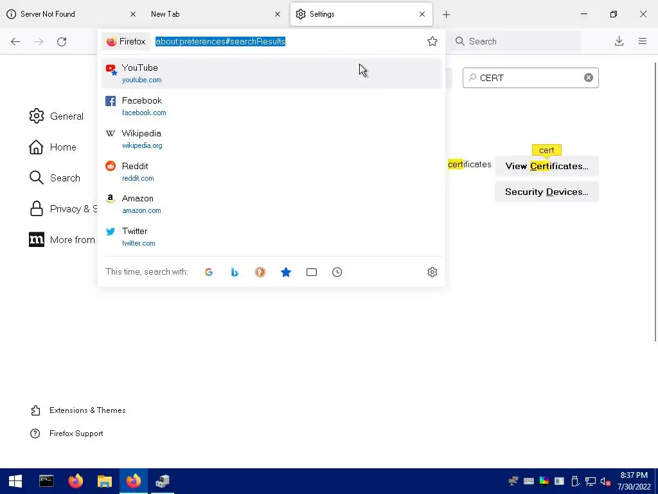Screen dimensions: 658x494
Task: Open the installer icon on taskbar
Action: click(x=163, y=481)
